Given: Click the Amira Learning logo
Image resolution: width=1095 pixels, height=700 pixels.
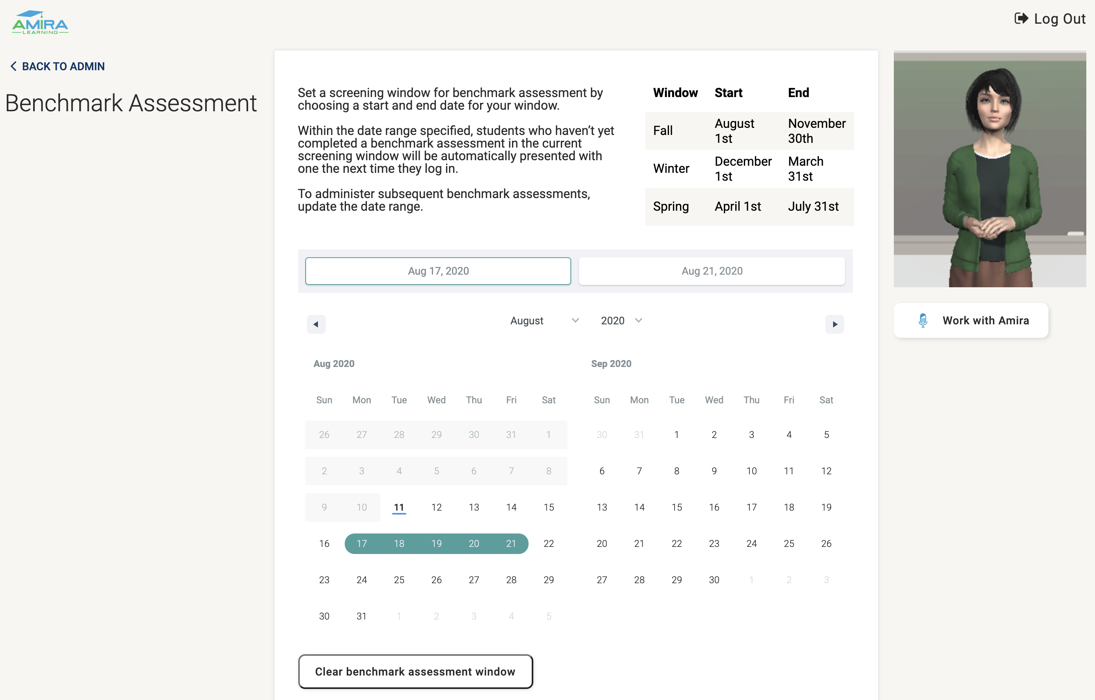Looking at the screenshot, I should coord(40,22).
